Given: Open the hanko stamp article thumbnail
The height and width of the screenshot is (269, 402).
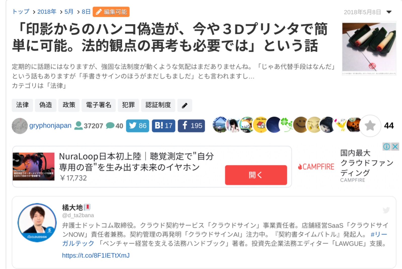Looking at the screenshot, I should (x=369, y=49).
